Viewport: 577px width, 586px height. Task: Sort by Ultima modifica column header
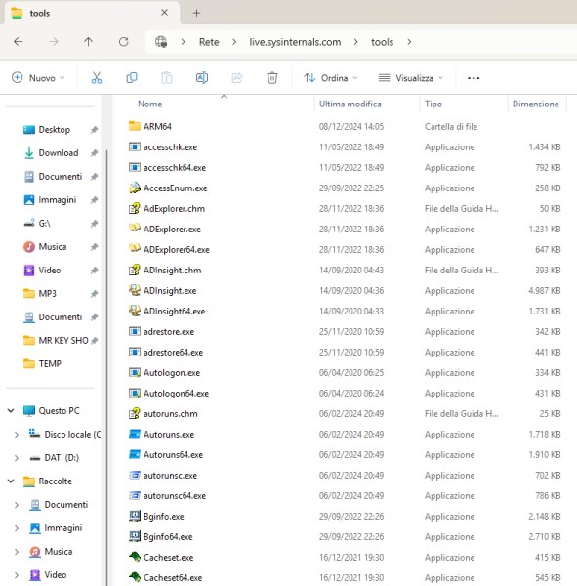pos(350,104)
